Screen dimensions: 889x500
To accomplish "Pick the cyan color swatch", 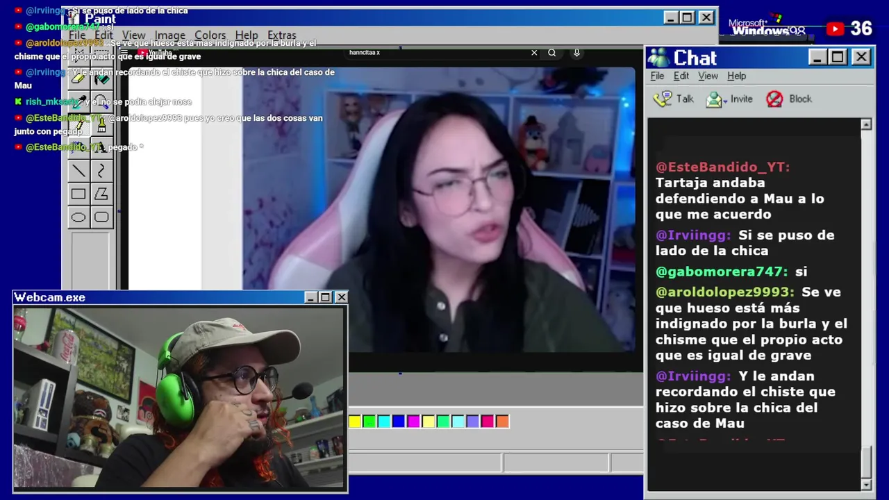I will point(383,421).
